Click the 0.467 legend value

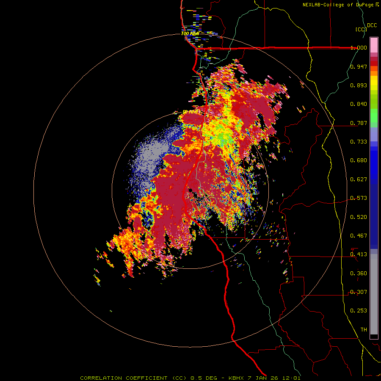[x=359, y=236]
